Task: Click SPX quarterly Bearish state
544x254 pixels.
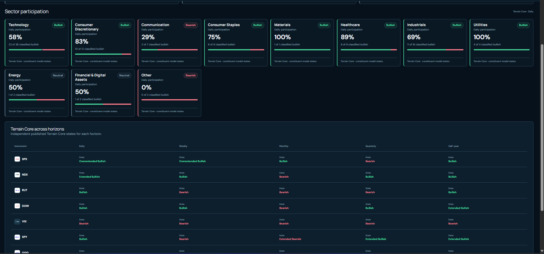Action: tap(370, 161)
